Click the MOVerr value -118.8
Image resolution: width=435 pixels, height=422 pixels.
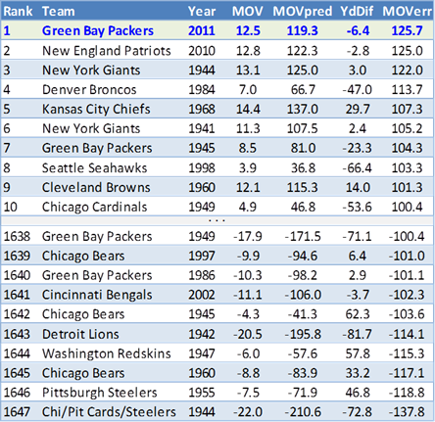407,393
